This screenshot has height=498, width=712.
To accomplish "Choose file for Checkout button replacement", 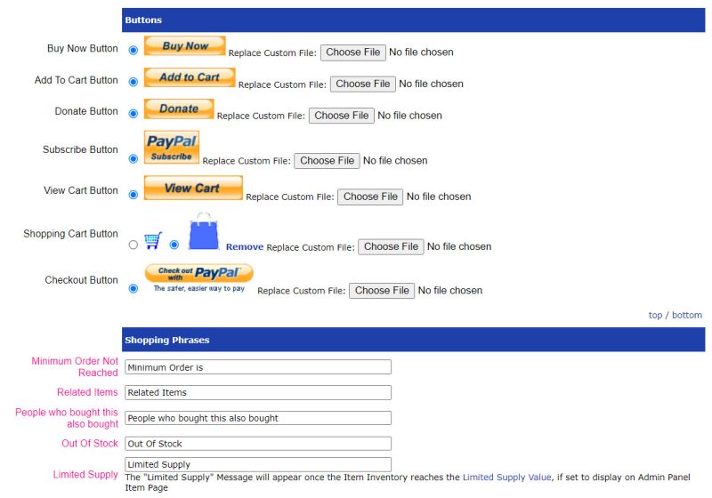I will click(x=382, y=291).
